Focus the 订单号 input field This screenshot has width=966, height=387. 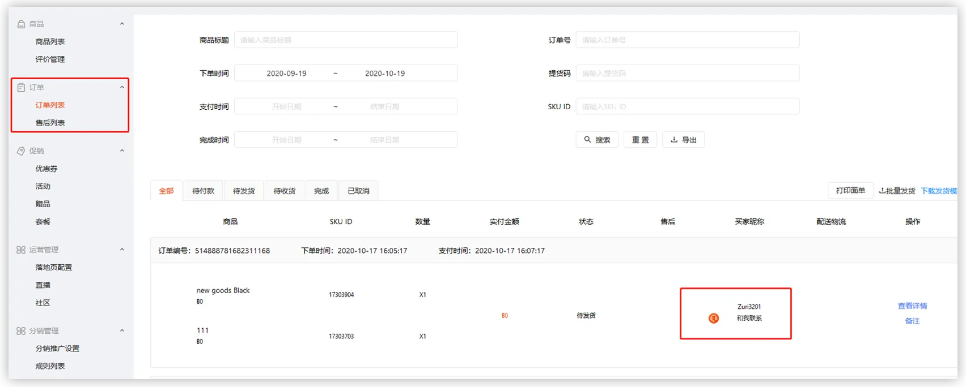tap(688, 40)
